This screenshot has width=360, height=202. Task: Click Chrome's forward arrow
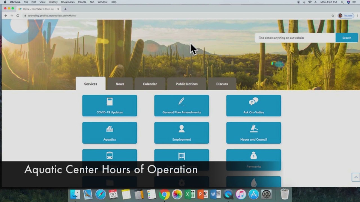click(12, 15)
